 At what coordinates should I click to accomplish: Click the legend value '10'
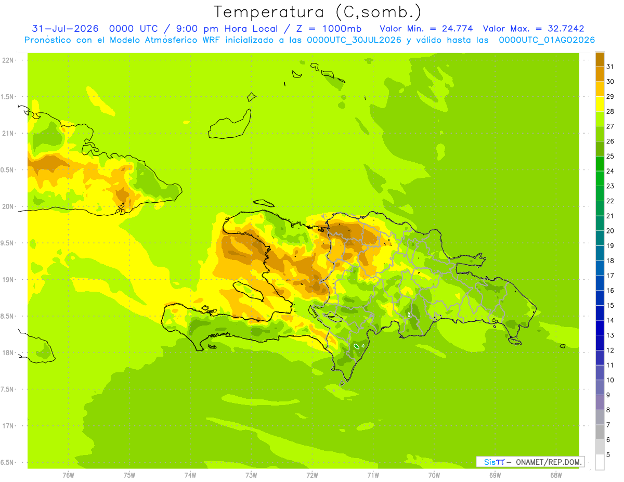(x=610, y=380)
